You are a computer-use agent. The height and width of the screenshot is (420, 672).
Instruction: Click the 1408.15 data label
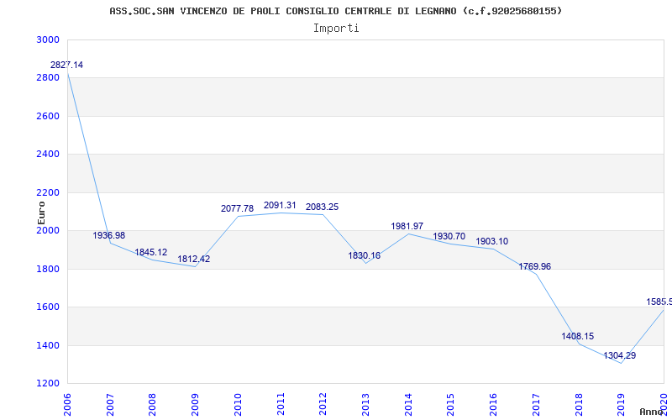(x=578, y=337)
